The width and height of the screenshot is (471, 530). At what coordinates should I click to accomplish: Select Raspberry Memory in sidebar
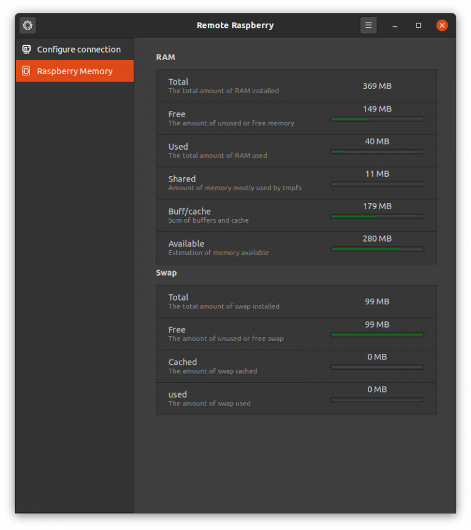[75, 71]
